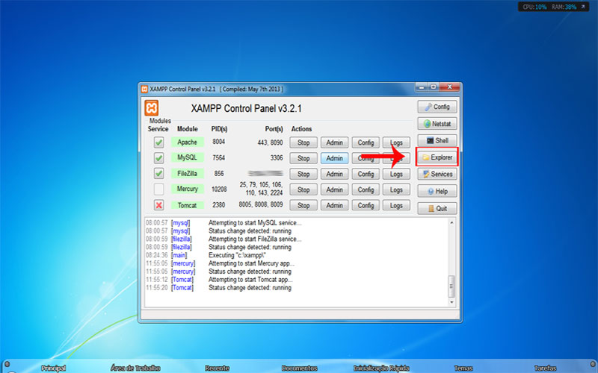Stop the FileZilla module
Viewport: 598px width, 373px height.
click(303, 174)
